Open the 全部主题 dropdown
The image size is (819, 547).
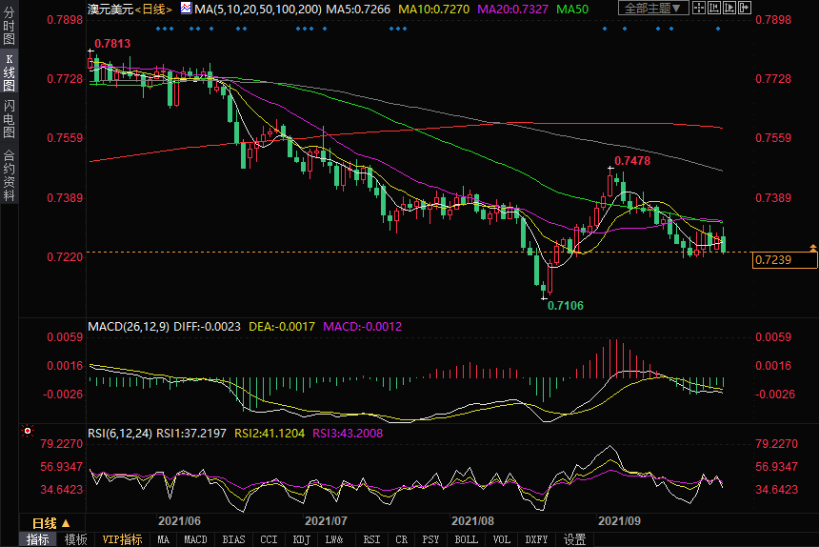655,9
